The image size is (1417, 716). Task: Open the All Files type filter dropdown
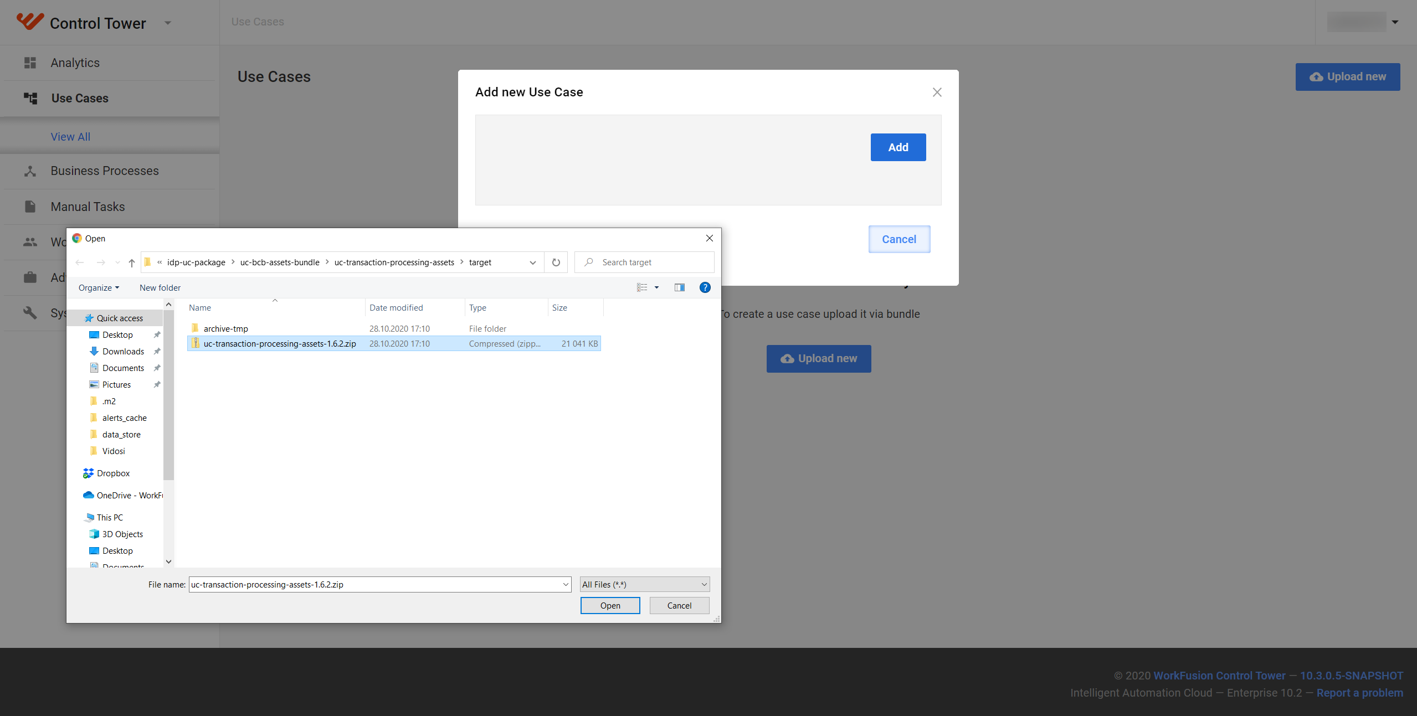645,585
